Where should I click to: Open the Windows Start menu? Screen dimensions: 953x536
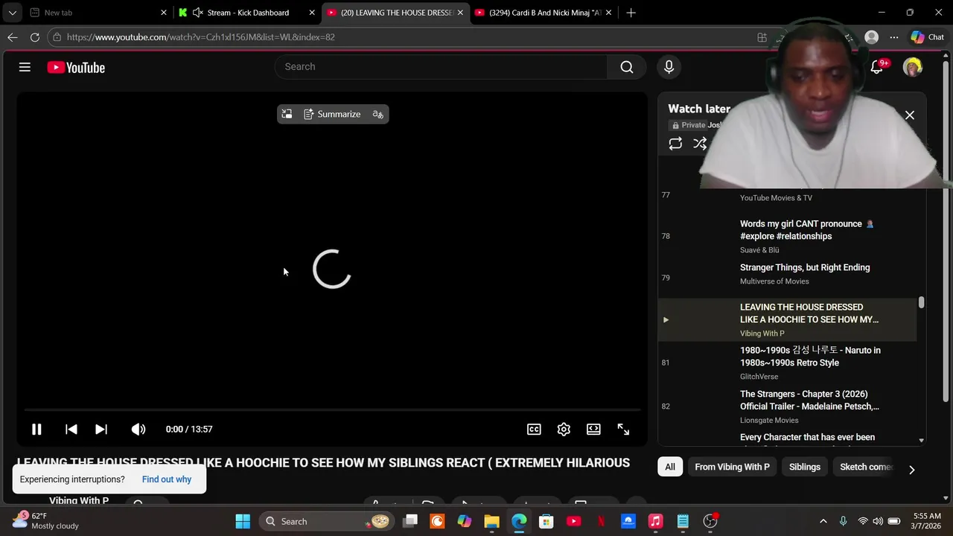tap(243, 521)
